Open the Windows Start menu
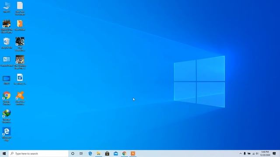This screenshot has height=157, width=280. (4, 154)
